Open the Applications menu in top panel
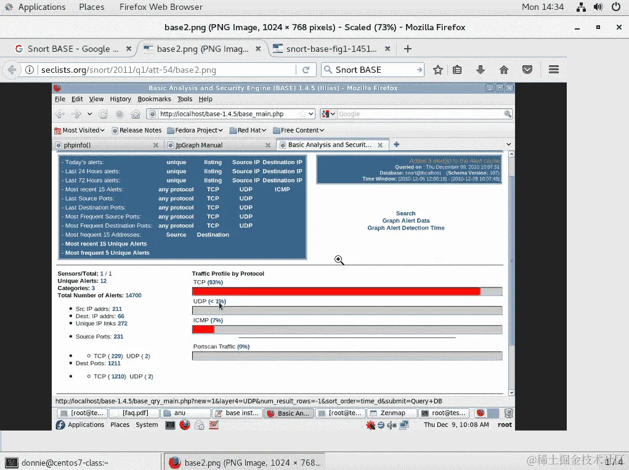This screenshot has width=629, height=470. coord(42,7)
